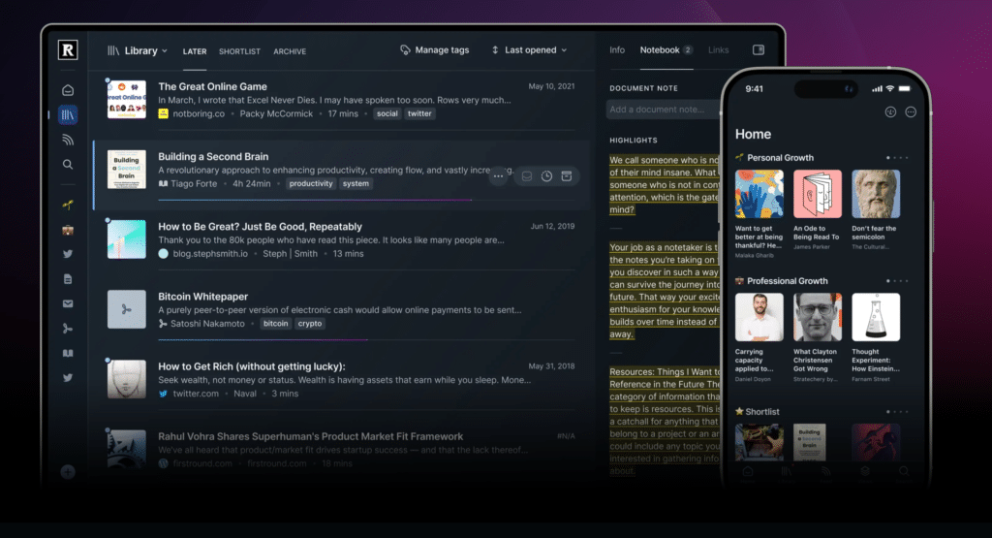The height and width of the screenshot is (538, 992).
Task: Click the Library books icon in sidebar
Action: 68,114
